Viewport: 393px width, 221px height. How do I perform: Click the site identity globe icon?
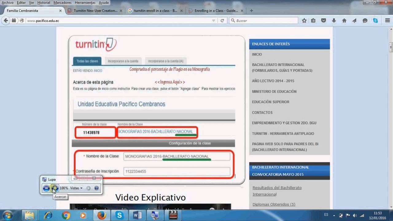pyautogui.click(x=22, y=21)
